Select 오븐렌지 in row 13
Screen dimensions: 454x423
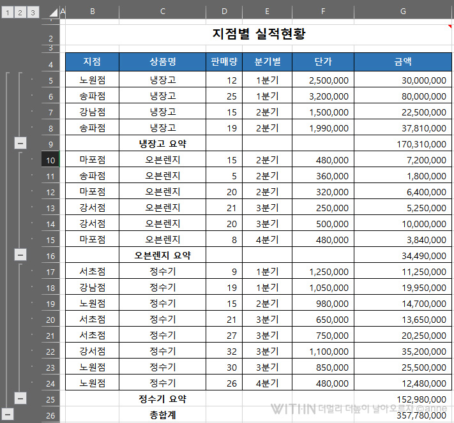tap(162, 207)
